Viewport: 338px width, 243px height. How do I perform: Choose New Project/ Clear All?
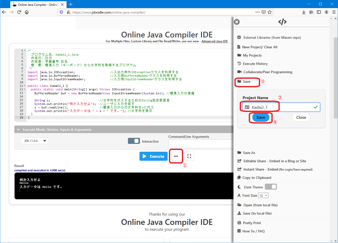point(257,47)
